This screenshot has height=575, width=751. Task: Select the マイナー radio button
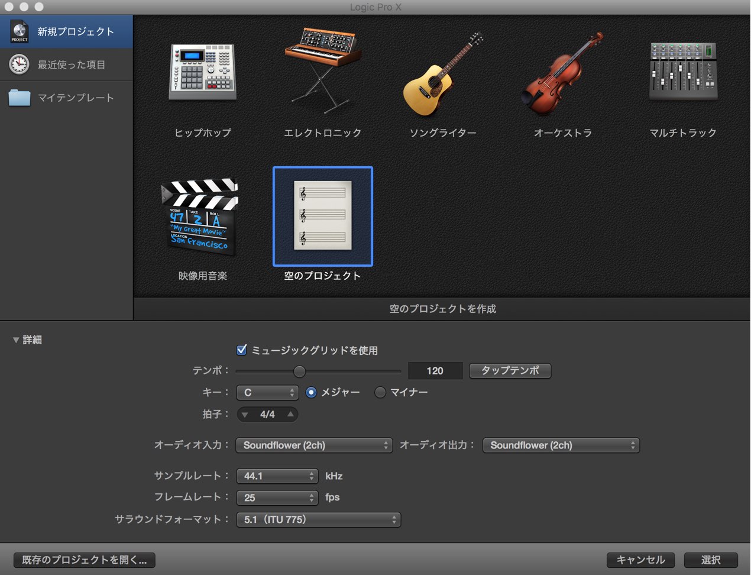[x=380, y=392]
